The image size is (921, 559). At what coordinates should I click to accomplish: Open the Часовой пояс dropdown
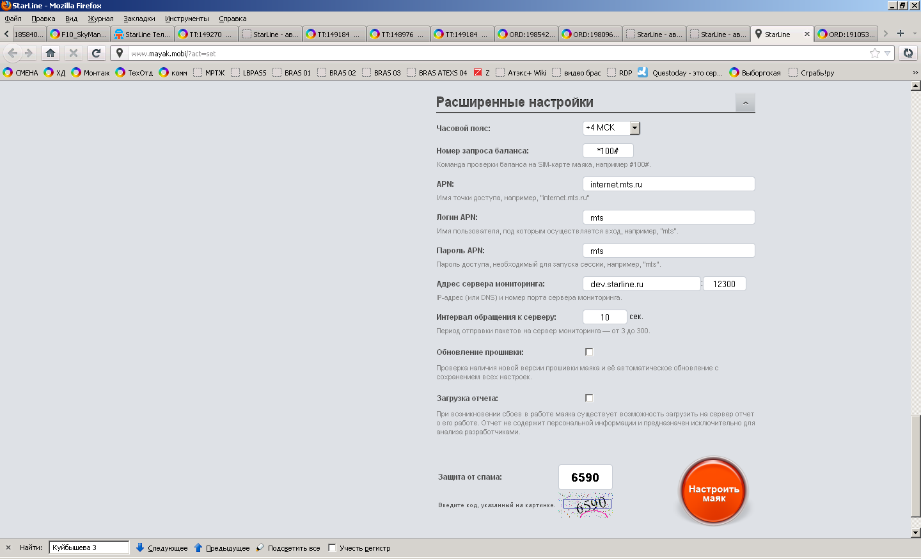click(634, 128)
